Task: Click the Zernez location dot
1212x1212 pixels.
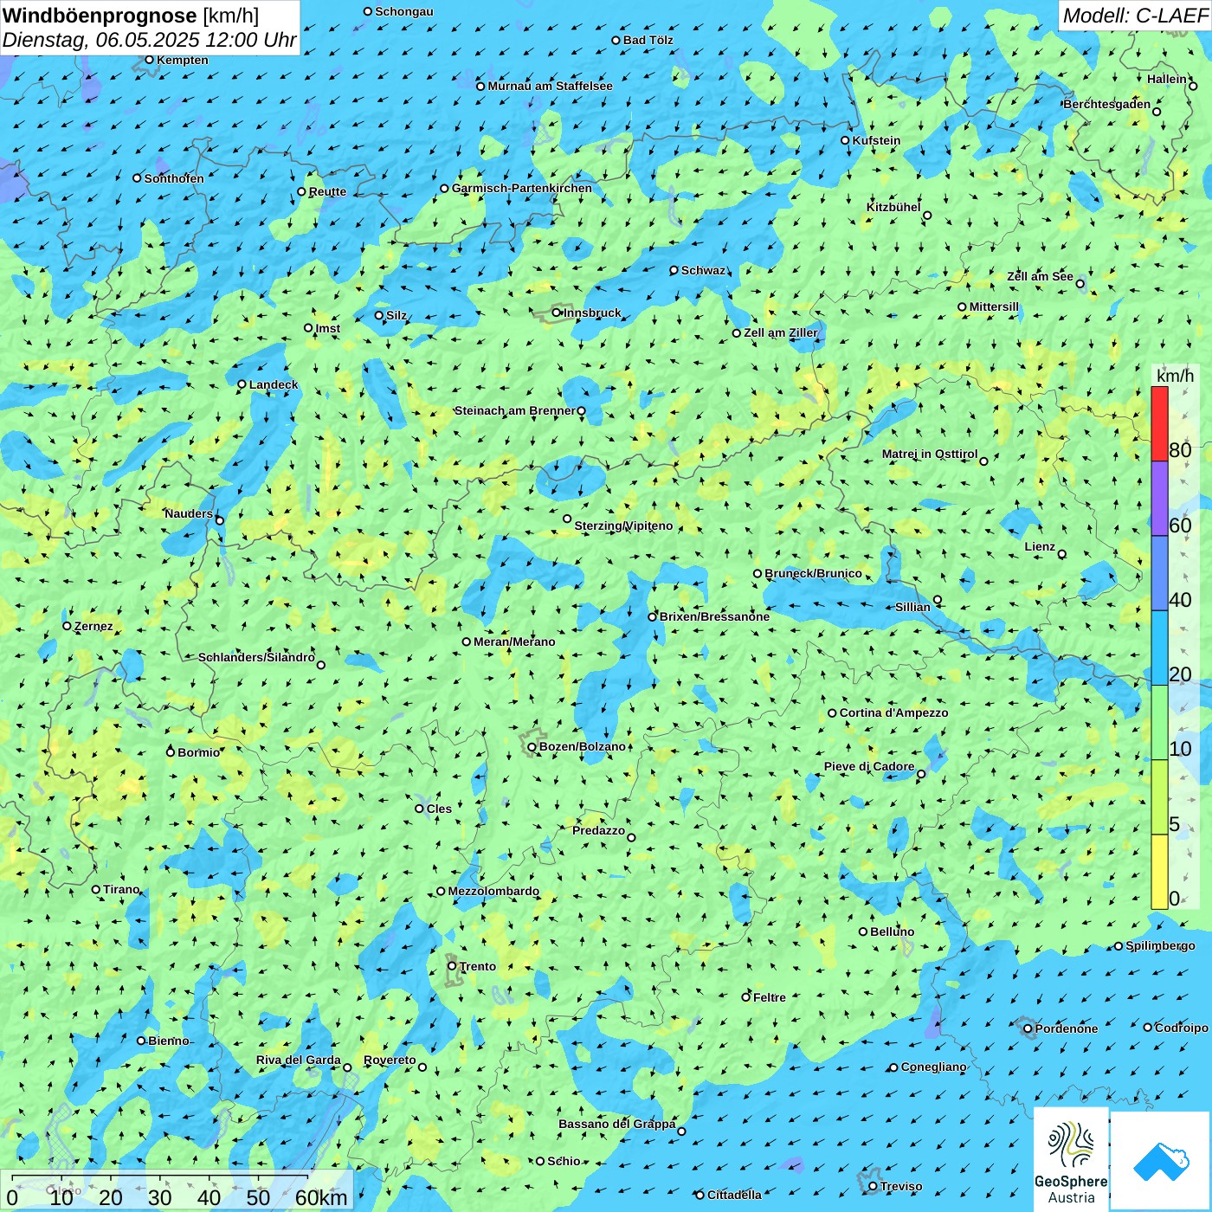Action: (x=68, y=626)
